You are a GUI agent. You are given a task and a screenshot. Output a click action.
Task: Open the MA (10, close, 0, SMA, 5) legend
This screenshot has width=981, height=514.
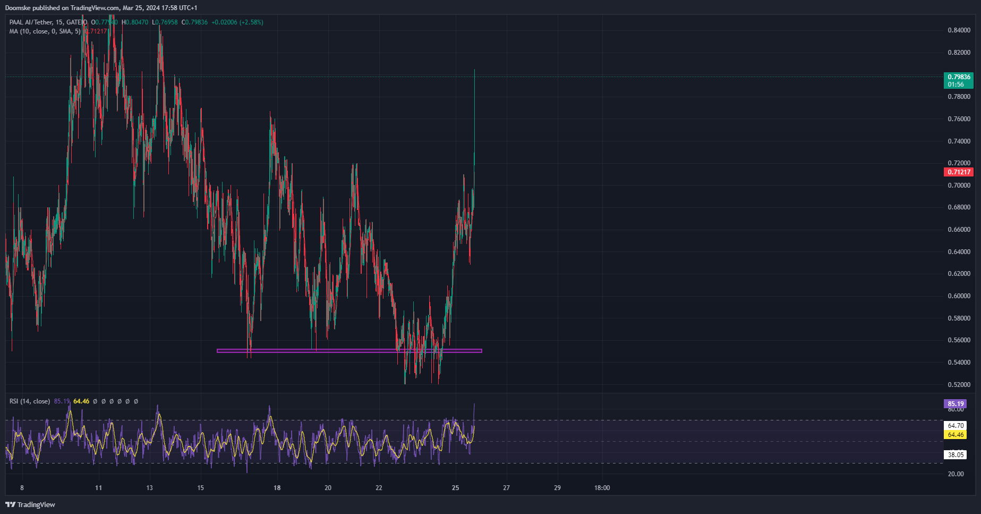(x=45, y=31)
